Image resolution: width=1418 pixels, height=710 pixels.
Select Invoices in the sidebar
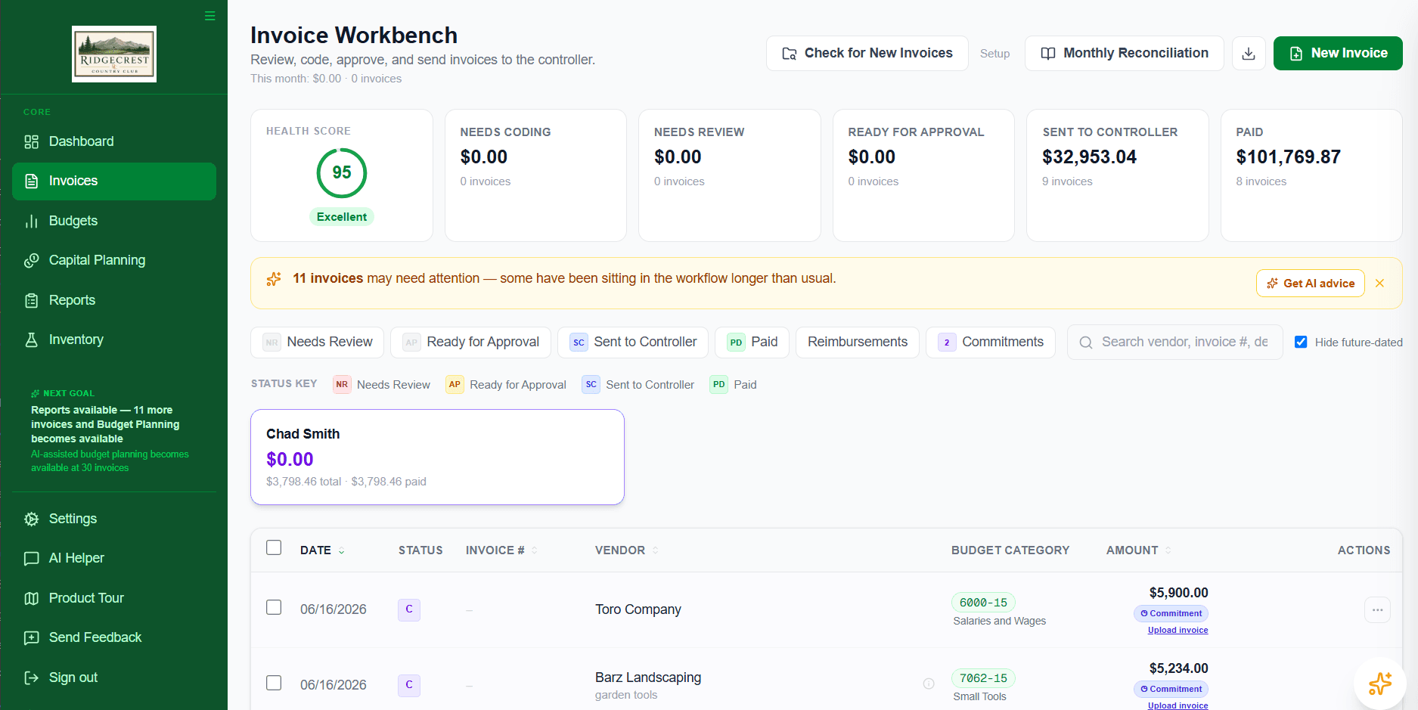tap(114, 181)
